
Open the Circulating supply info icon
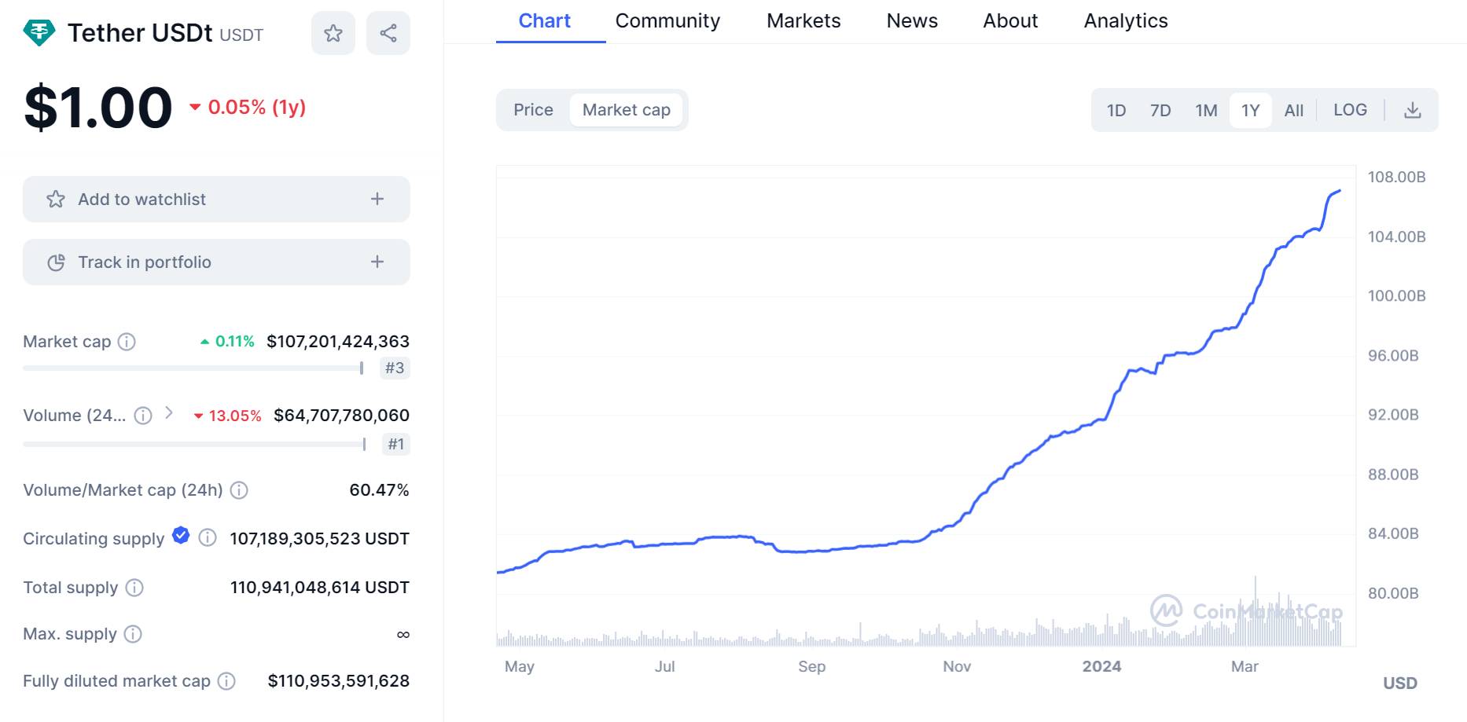click(x=208, y=538)
